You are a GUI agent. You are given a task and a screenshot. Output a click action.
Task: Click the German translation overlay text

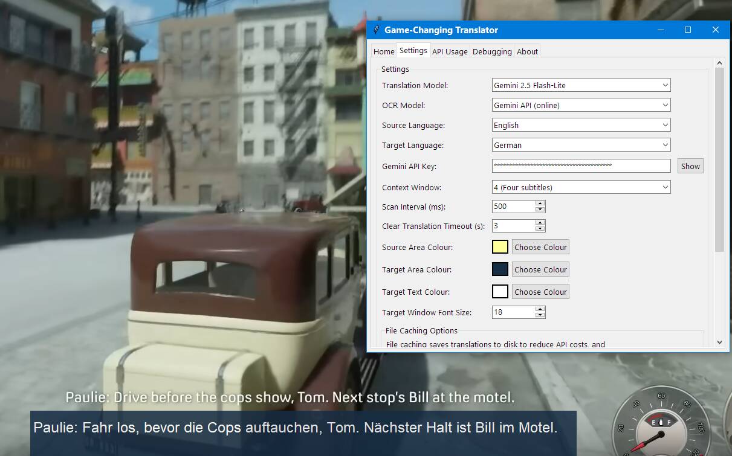point(296,428)
